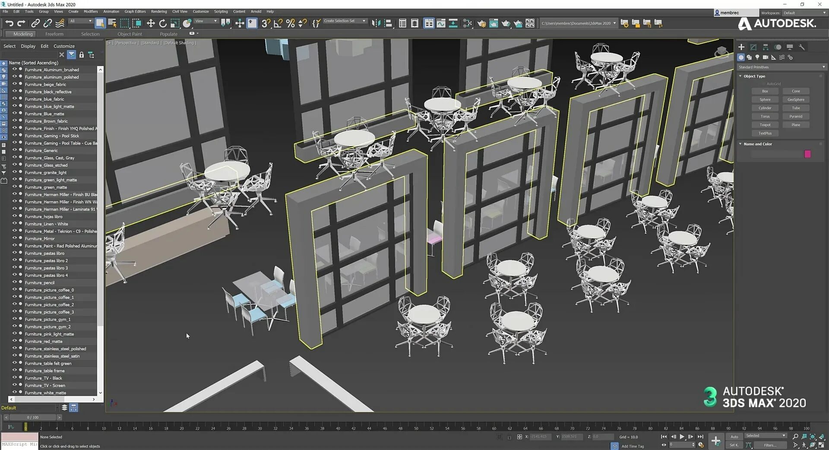Image resolution: width=829 pixels, height=450 pixels.
Task: Click the pink object color swatch
Action: pyautogui.click(x=807, y=154)
